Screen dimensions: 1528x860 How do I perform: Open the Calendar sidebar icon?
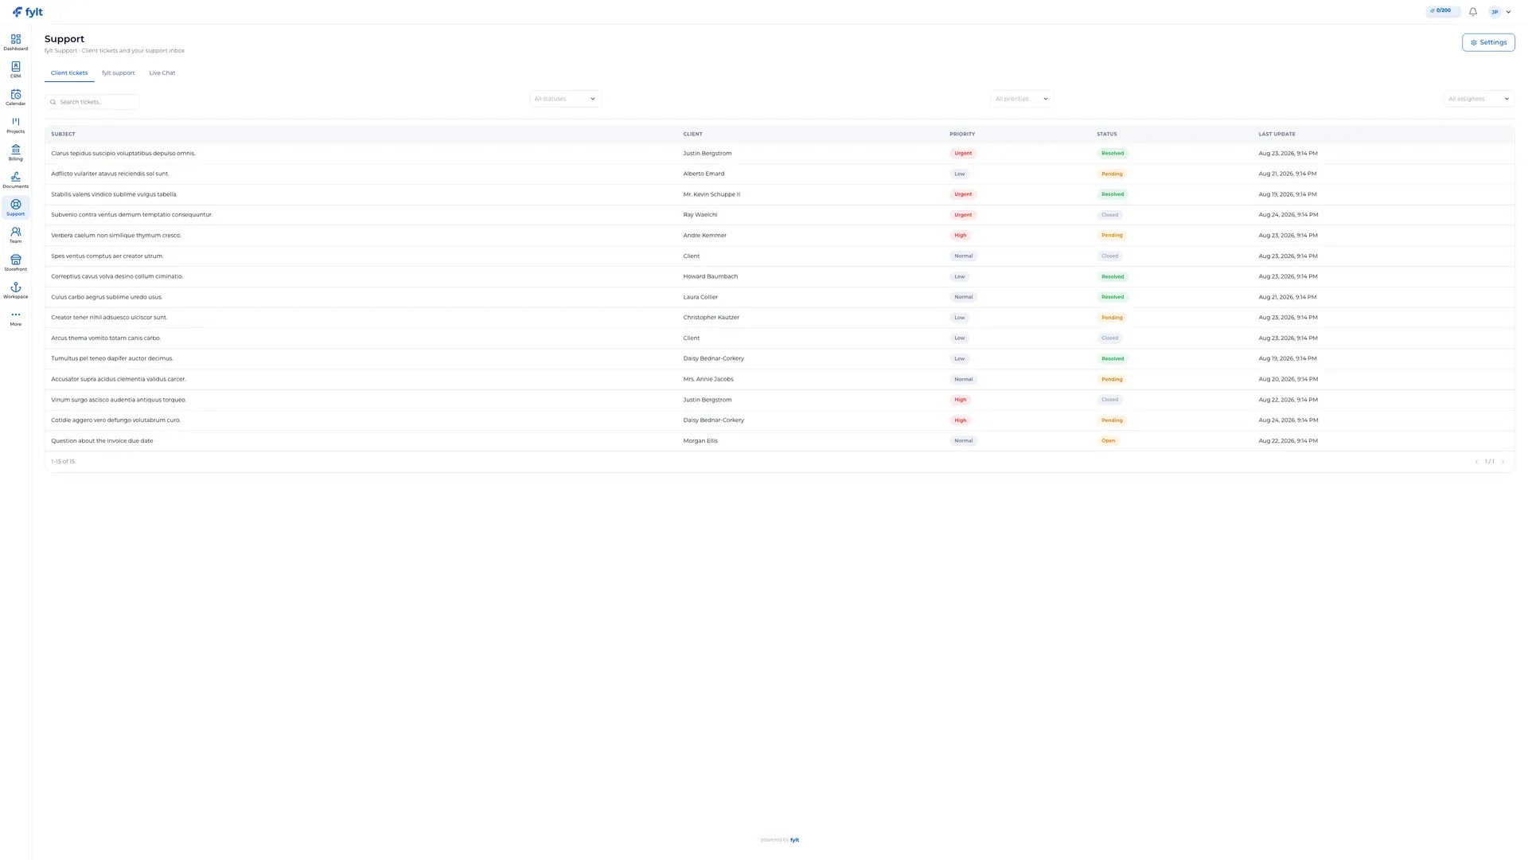coord(15,97)
